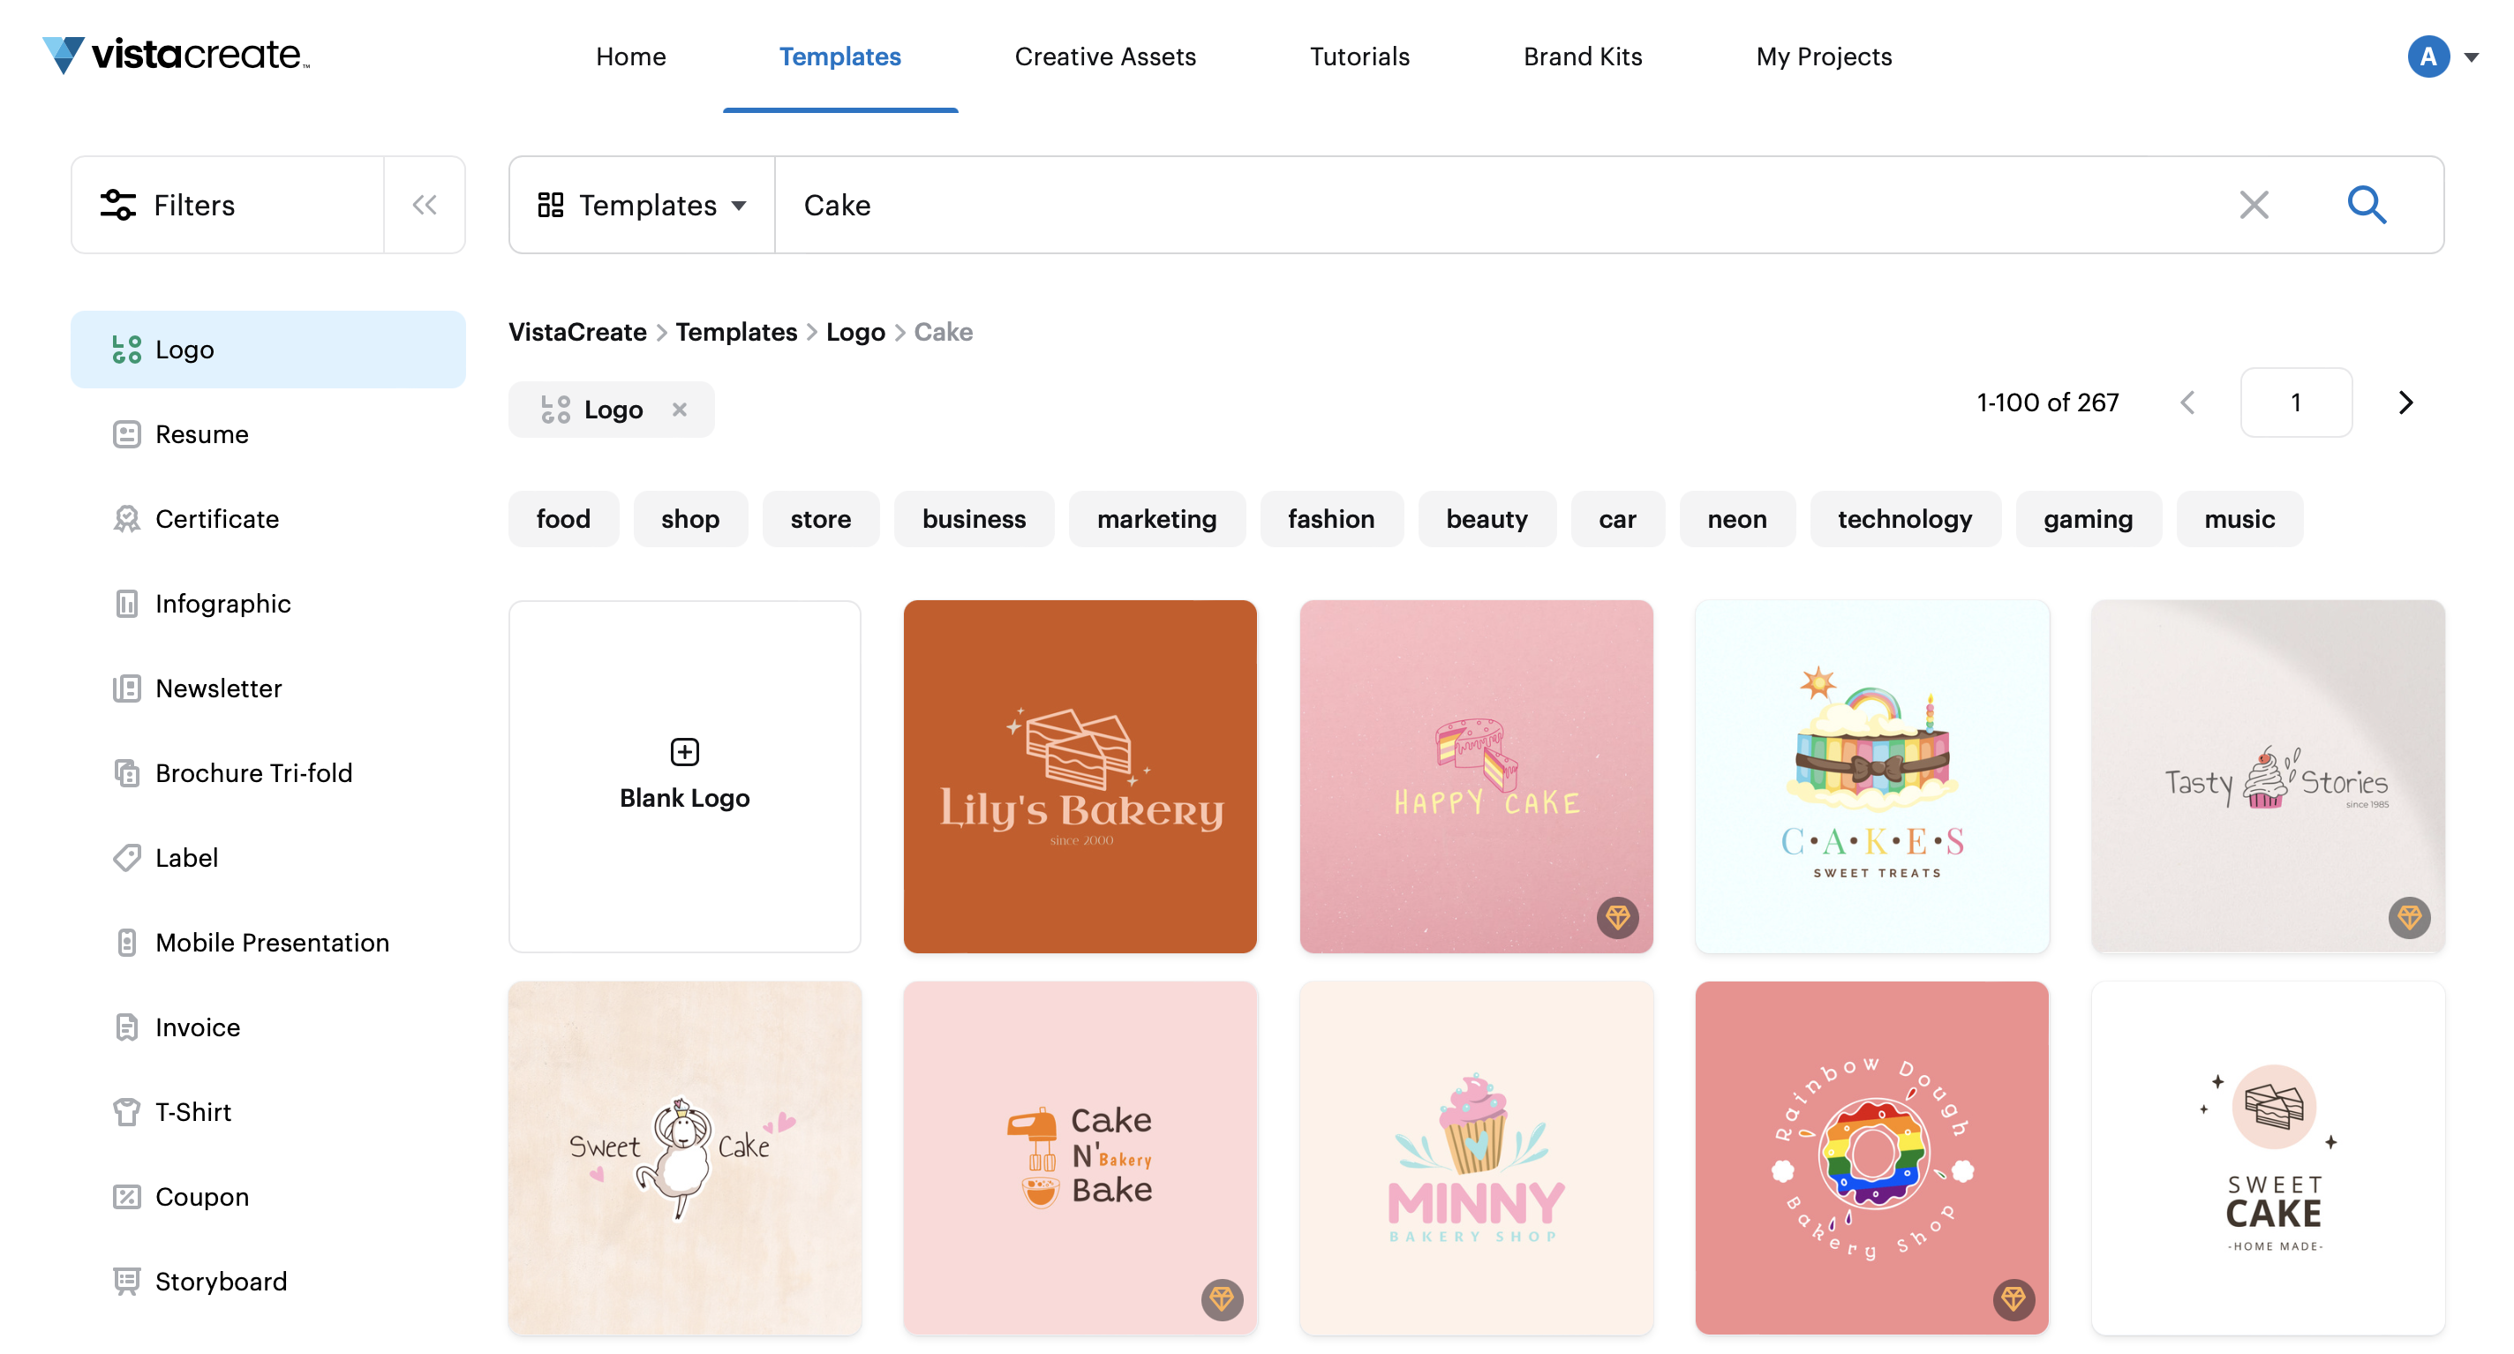Filter by the car tag

[1617, 519]
